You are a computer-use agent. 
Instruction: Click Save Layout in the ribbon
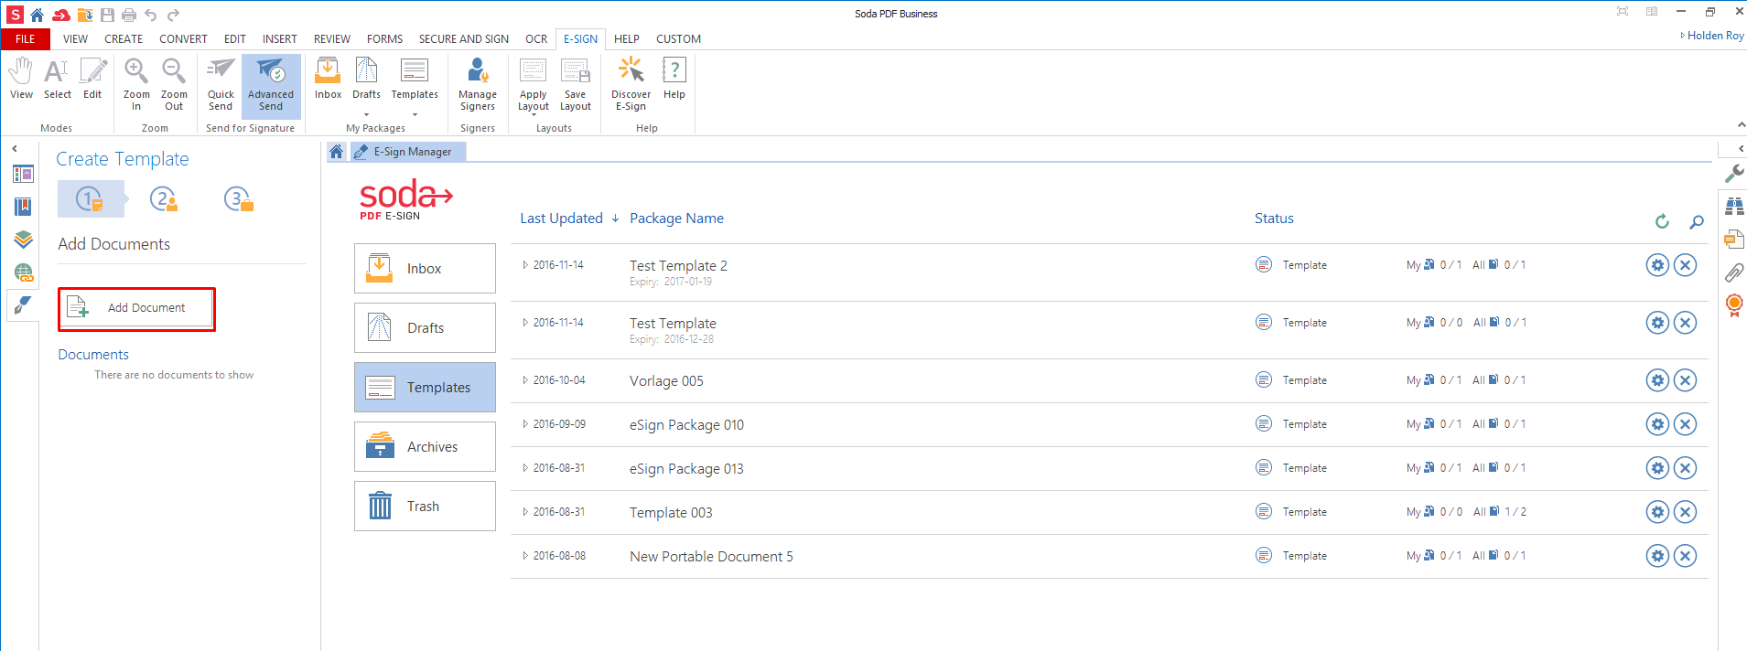pyautogui.click(x=576, y=83)
